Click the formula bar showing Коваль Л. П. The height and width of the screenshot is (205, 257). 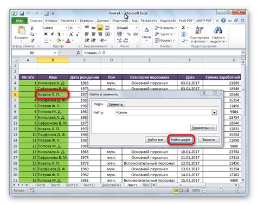pyautogui.click(x=162, y=53)
